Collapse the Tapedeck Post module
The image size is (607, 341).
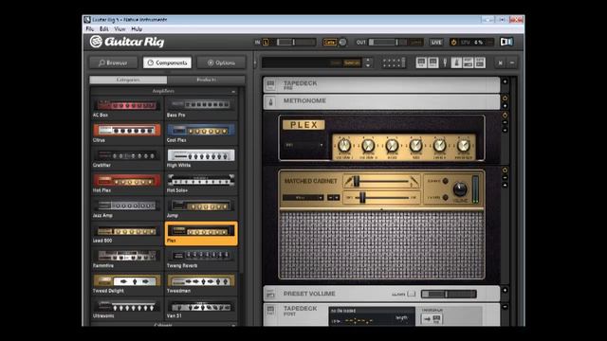pos(505,307)
